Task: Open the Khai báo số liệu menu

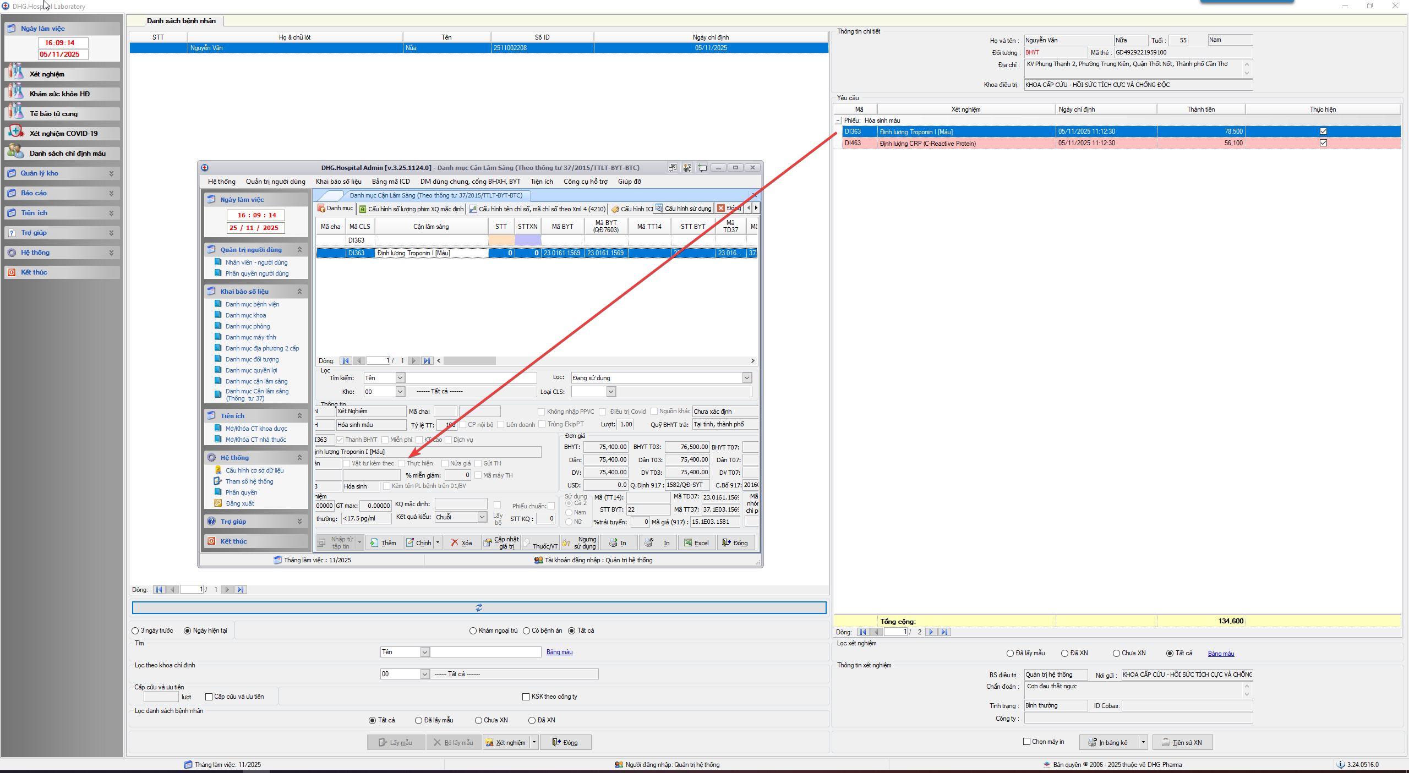Action: pos(338,182)
